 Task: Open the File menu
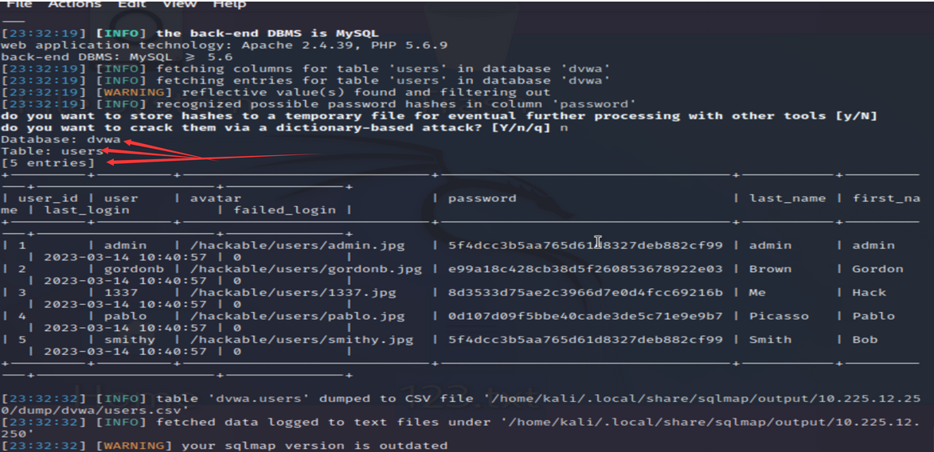(x=18, y=4)
